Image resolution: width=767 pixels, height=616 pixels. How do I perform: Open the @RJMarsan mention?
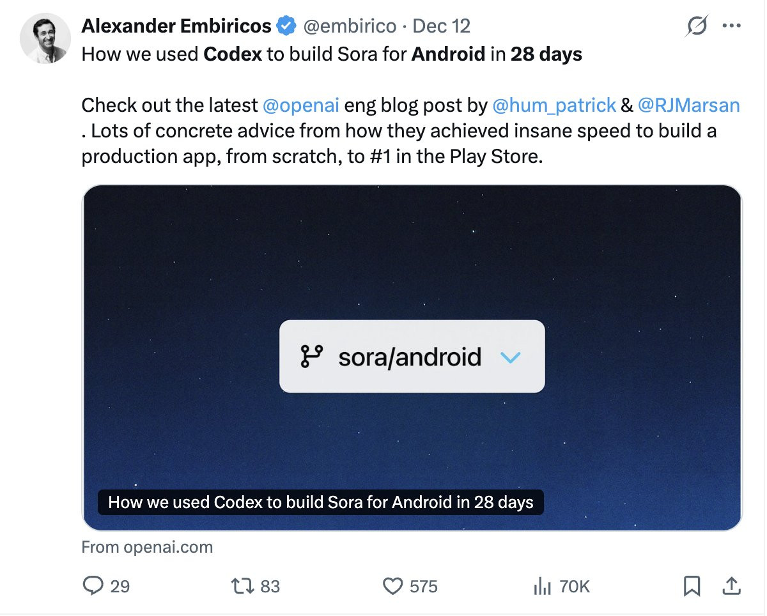[x=688, y=105]
